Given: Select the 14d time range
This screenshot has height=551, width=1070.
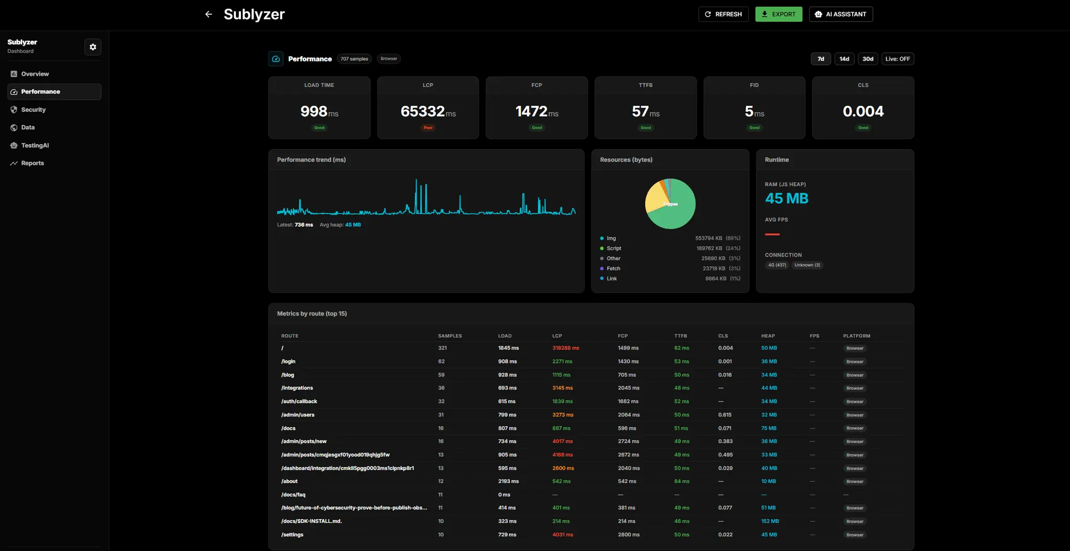Looking at the screenshot, I should coord(844,59).
